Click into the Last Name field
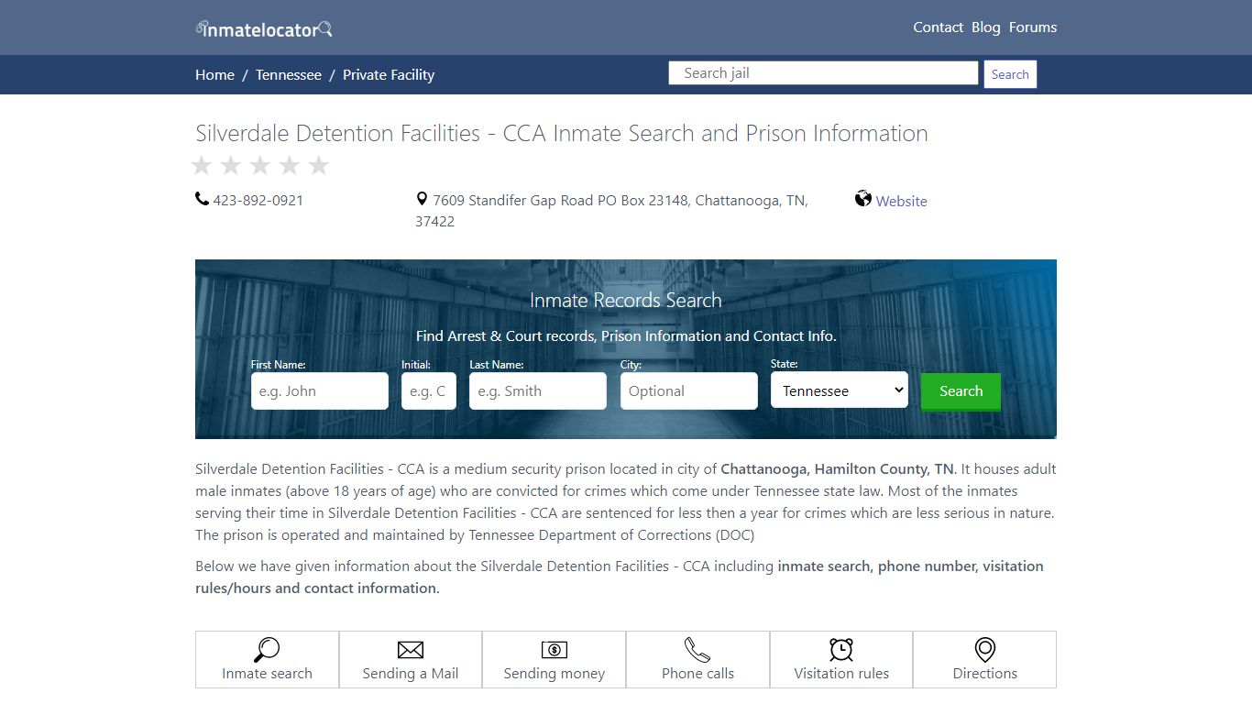Viewport: 1252px width, 704px height. click(x=538, y=391)
